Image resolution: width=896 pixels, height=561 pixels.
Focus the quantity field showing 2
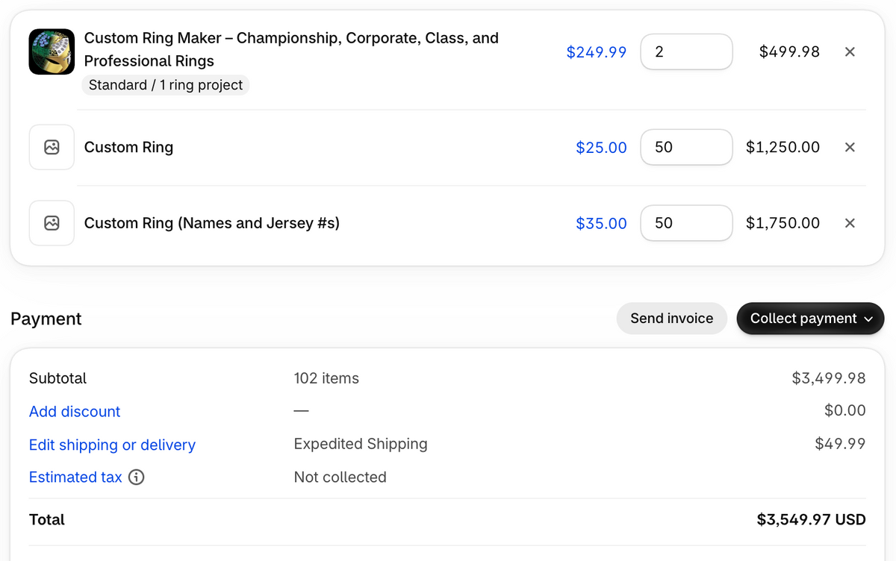[x=686, y=51]
